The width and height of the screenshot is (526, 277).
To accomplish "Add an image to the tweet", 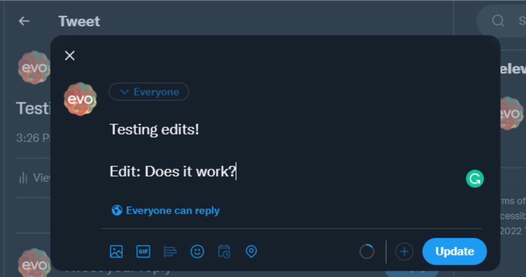I will point(116,252).
